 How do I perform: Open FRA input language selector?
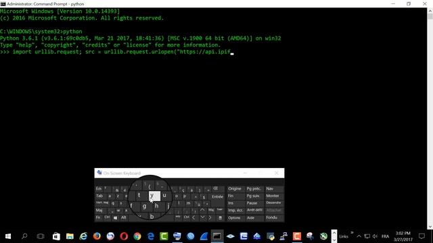point(385,236)
